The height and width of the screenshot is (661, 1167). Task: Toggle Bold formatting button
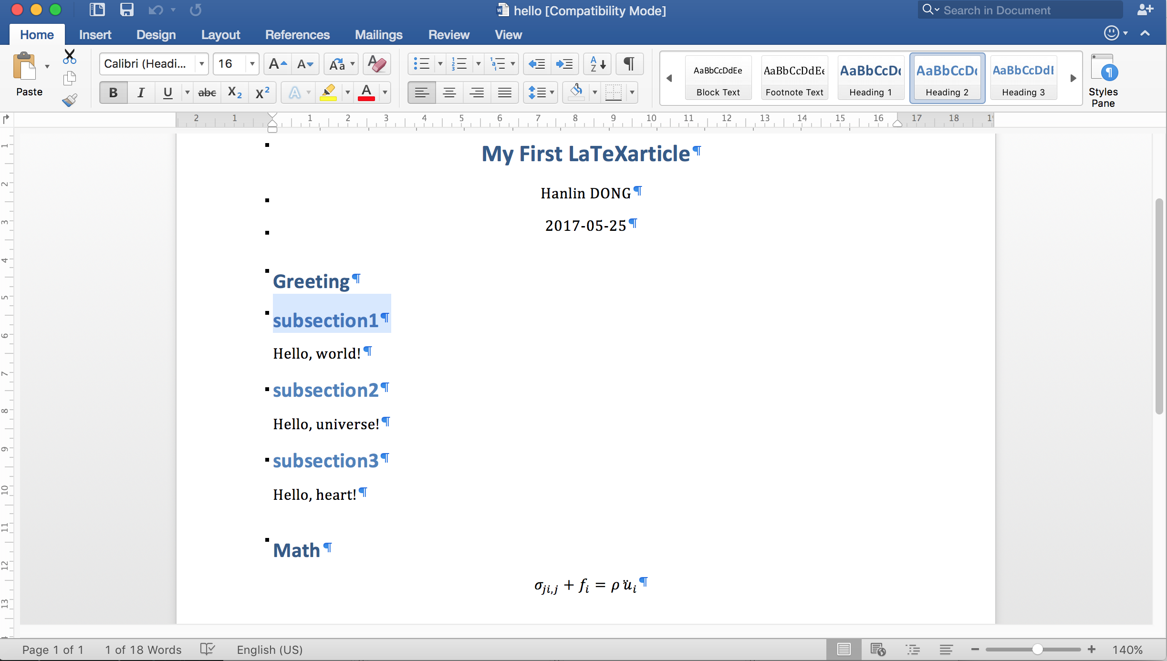(x=113, y=93)
